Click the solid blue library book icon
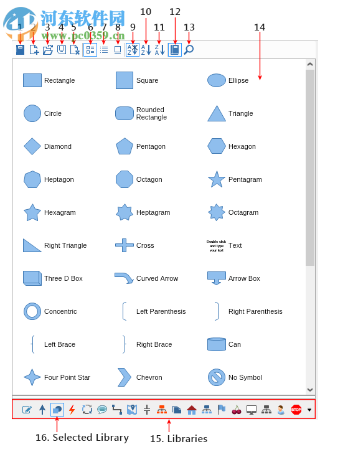 [x=20, y=50]
